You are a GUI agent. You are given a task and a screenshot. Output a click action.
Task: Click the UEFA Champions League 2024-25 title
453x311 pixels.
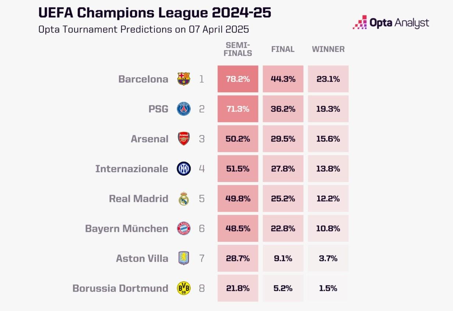(155, 13)
